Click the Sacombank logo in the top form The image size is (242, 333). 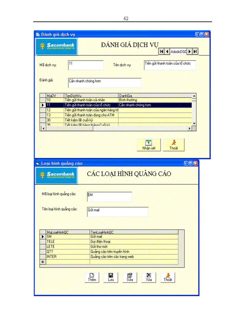tap(56, 47)
